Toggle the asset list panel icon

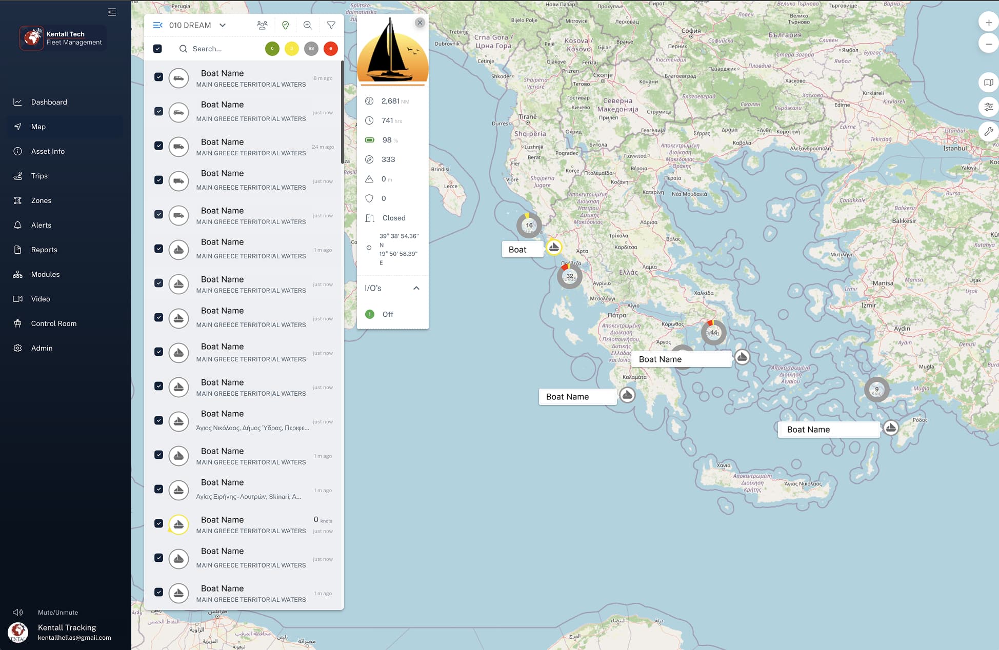point(157,25)
